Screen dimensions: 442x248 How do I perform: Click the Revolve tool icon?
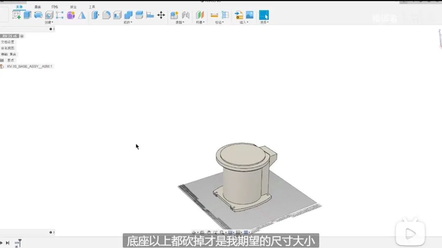[38, 14]
